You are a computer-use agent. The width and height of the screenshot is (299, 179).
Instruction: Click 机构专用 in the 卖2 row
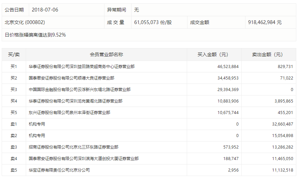(37, 136)
